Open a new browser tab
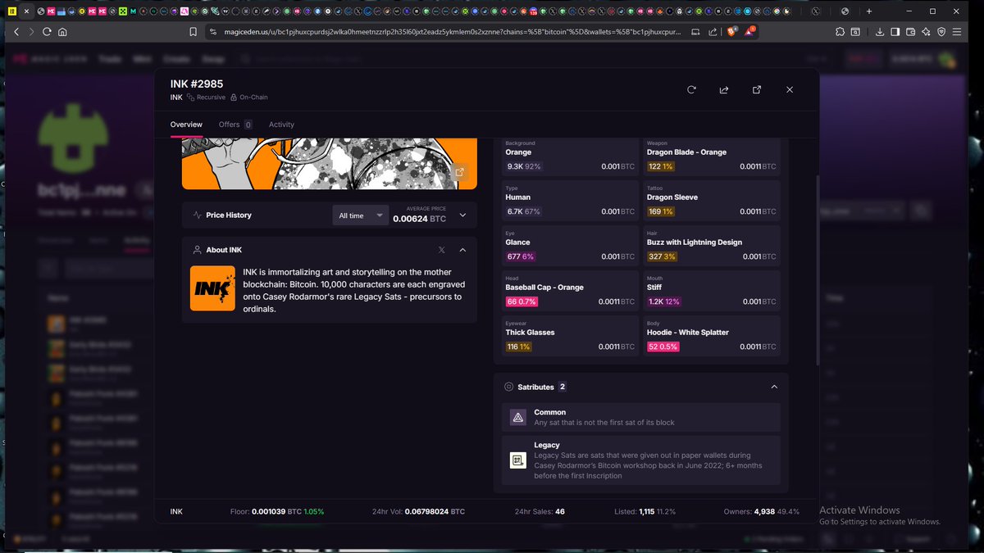 [869, 11]
